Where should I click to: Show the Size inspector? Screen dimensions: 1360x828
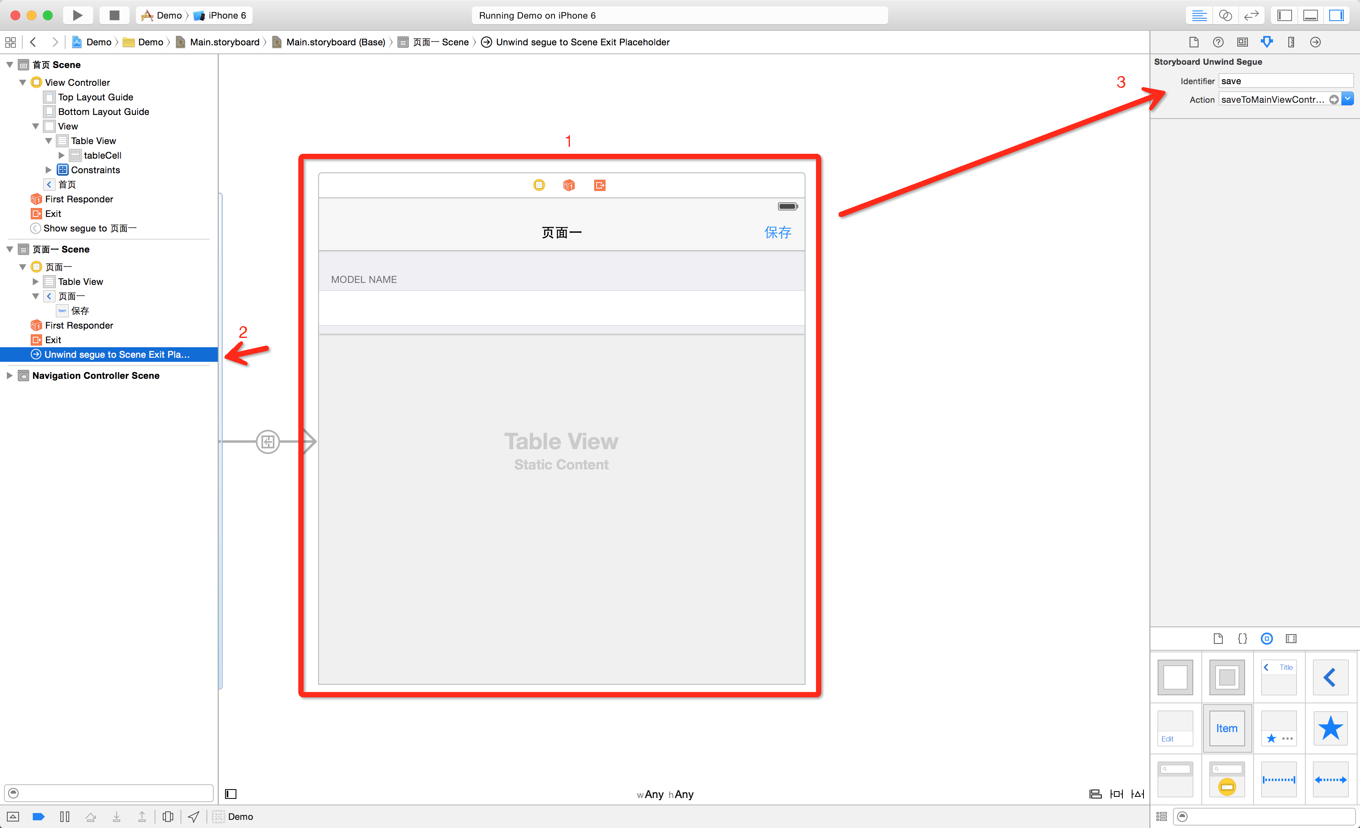pyautogui.click(x=1291, y=42)
